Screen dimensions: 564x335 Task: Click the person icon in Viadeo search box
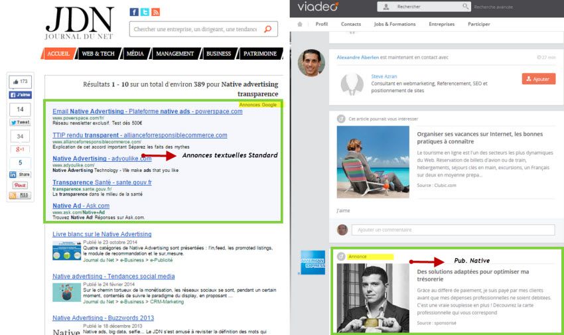[x=386, y=7]
